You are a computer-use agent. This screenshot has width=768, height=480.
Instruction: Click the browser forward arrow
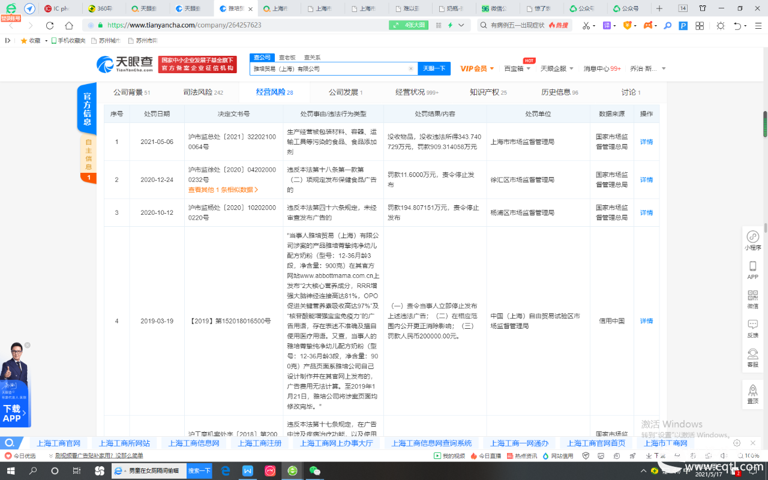(x=30, y=25)
